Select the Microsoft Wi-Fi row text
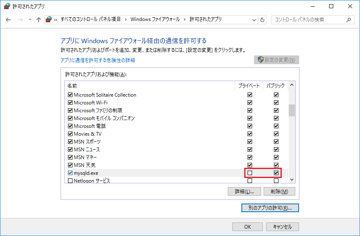This screenshot has height=236, width=360. 91,102
